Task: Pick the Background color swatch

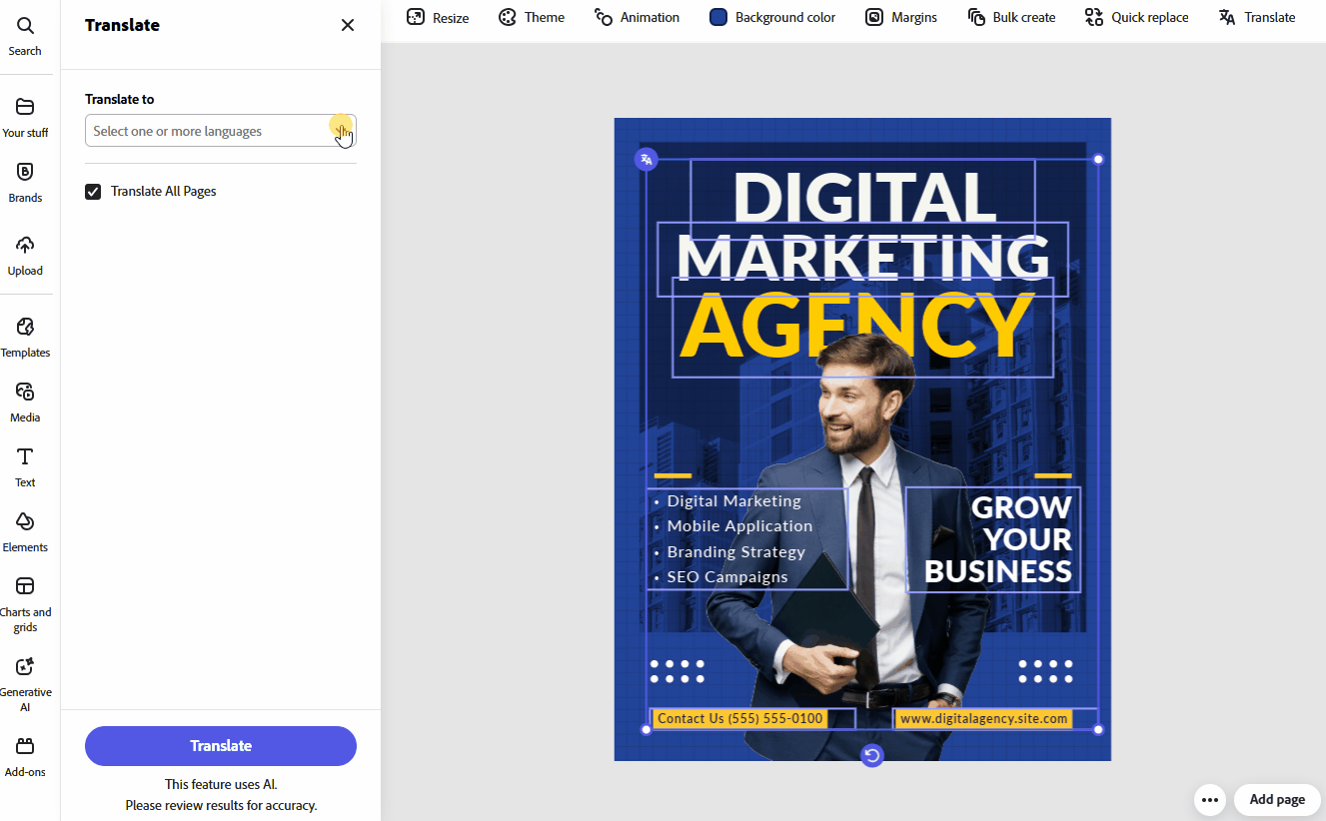Action: pos(718,17)
